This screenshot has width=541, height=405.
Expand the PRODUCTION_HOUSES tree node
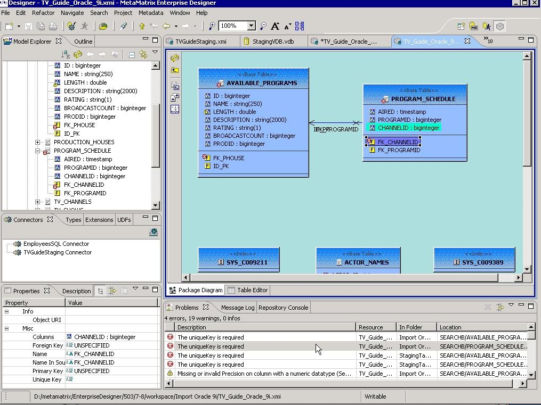click(x=38, y=142)
